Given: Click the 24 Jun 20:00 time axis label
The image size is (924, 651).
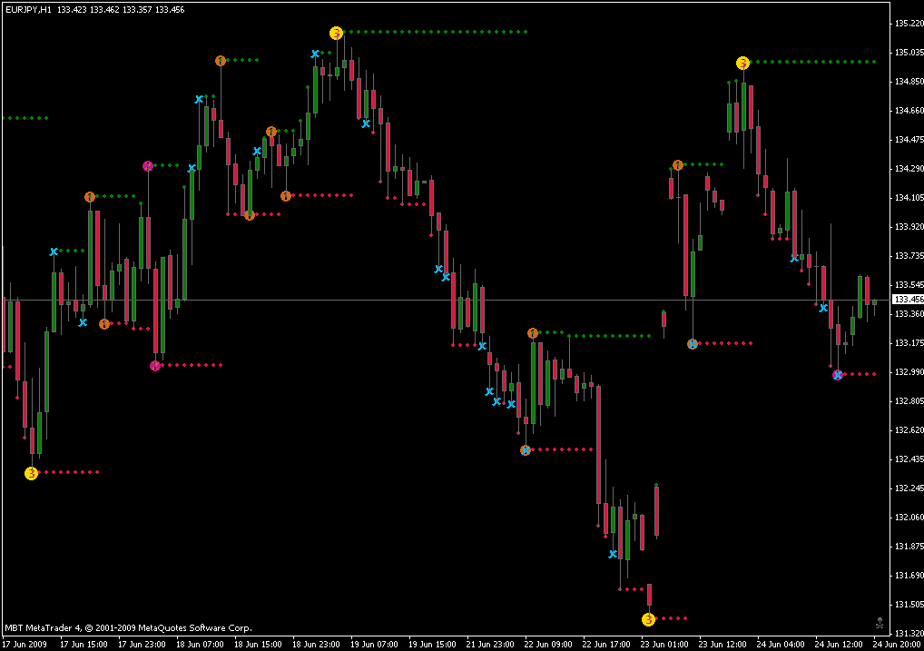Looking at the screenshot, I should pyautogui.click(x=898, y=645).
